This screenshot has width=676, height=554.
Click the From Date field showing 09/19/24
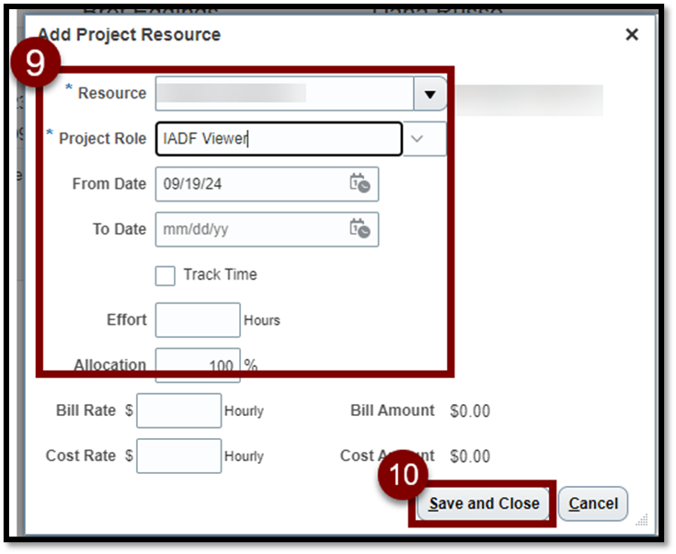(x=250, y=184)
